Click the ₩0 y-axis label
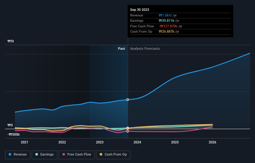Image resolution: width=255 pixels, height=163 pixels. 10,125
